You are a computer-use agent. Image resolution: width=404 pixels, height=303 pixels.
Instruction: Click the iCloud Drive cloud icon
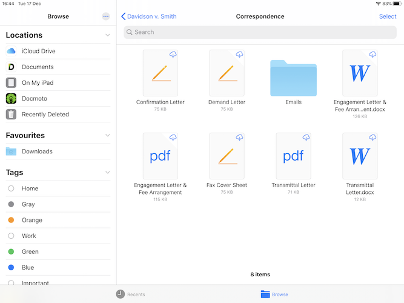(x=11, y=51)
